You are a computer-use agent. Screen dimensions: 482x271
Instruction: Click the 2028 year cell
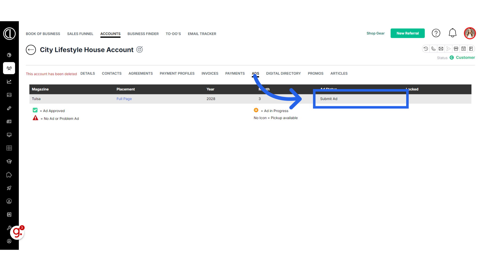(211, 99)
